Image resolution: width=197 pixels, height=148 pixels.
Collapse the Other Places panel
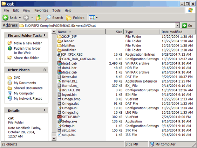[x=45, y=70]
